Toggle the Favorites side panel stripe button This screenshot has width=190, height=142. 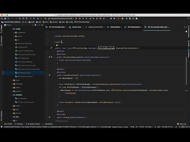coord(2,116)
